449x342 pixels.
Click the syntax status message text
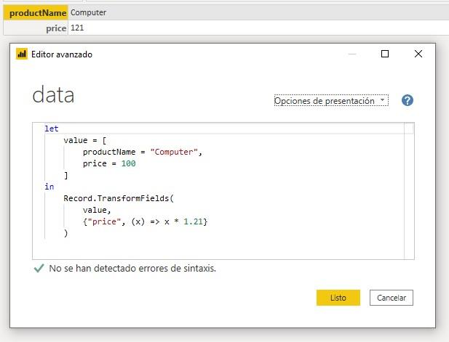point(132,268)
